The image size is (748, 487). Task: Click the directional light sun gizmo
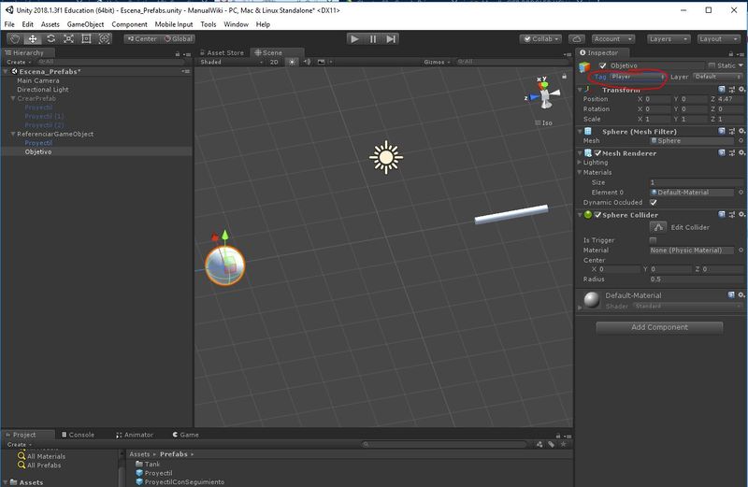click(386, 157)
